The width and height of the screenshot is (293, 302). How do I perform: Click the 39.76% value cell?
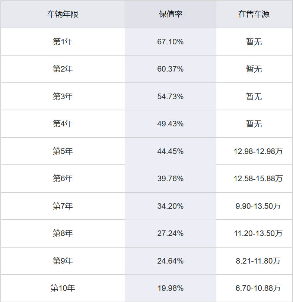[x=170, y=179]
